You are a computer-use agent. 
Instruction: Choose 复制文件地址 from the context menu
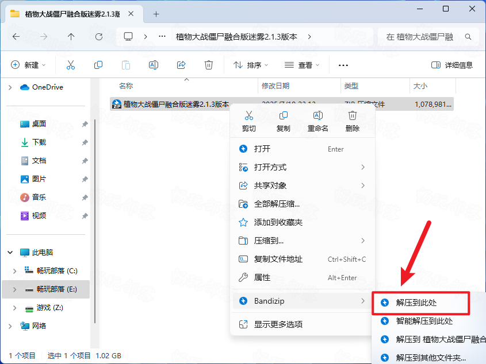[303, 259]
